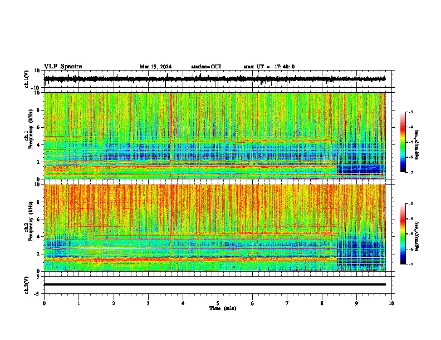441x340 pixels.
Task: Click time axis tick label "8"
Action: click(322, 303)
